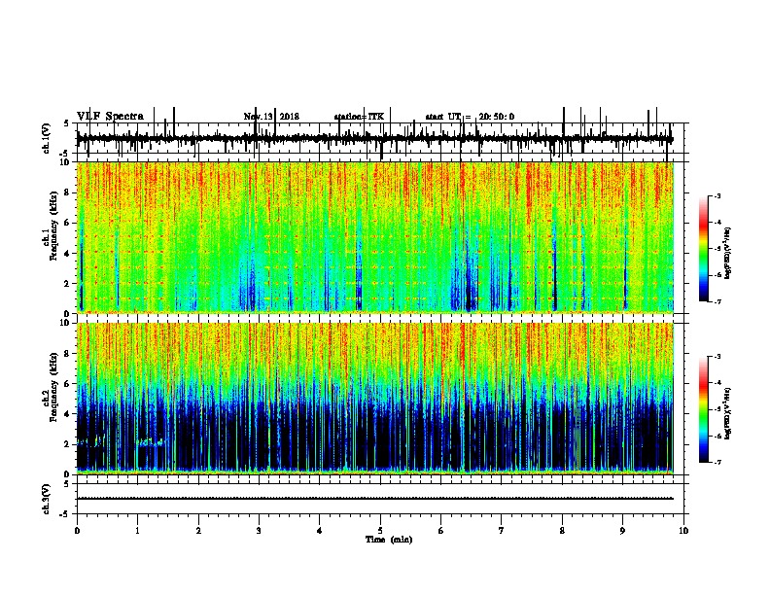Viewport: 770px width, 595px height.
Task: Click the ch.3(V) axis label
Action: [x=47, y=499]
